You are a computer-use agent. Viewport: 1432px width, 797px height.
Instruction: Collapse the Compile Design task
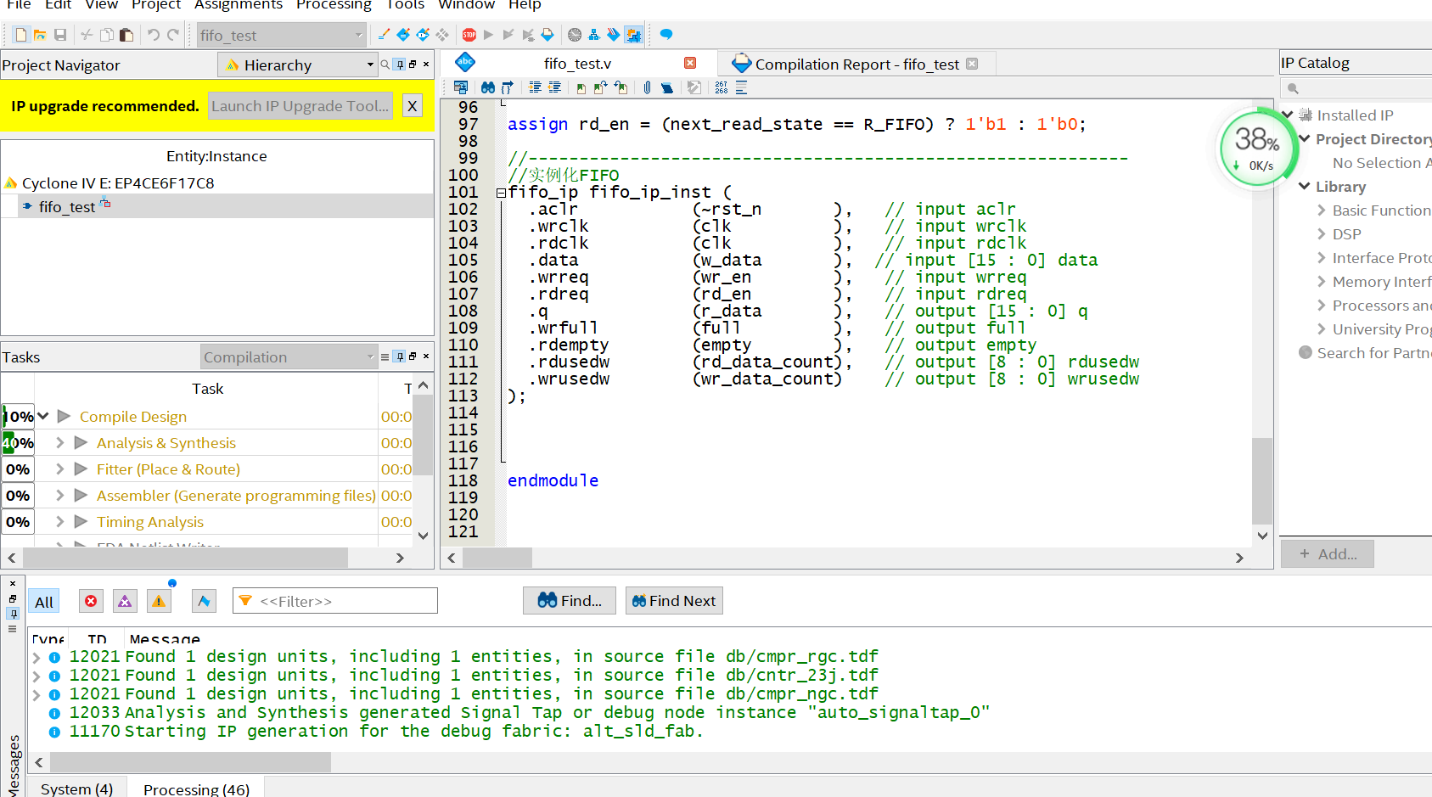[x=43, y=416]
